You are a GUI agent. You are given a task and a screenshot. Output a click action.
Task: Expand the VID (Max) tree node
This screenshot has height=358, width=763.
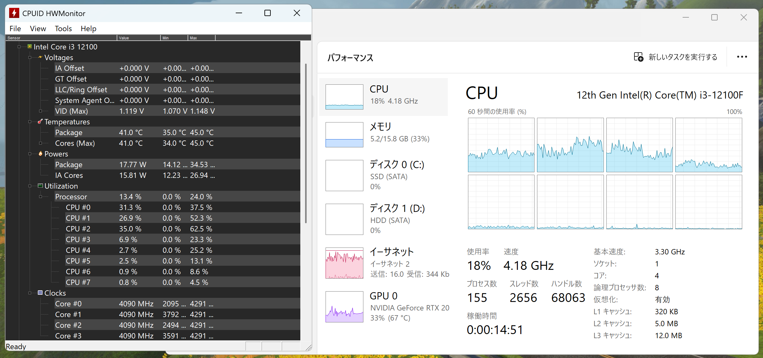(x=40, y=111)
